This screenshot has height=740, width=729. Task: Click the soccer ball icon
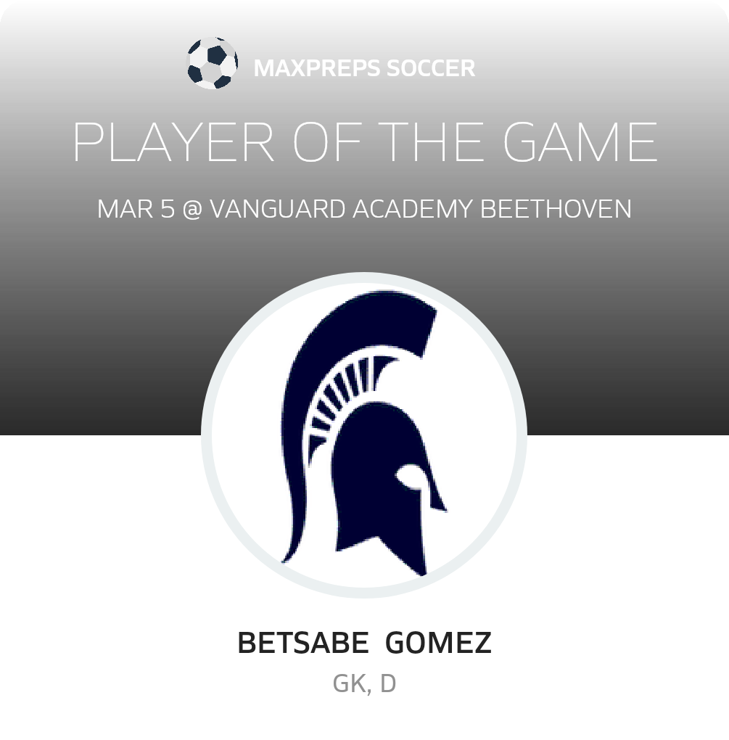pyautogui.click(x=211, y=63)
